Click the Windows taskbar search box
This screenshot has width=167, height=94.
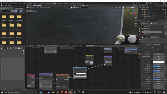(x=19, y=92)
